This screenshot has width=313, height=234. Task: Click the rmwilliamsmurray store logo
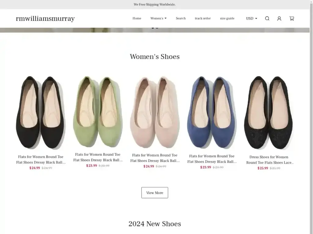click(x=45, y=19)
